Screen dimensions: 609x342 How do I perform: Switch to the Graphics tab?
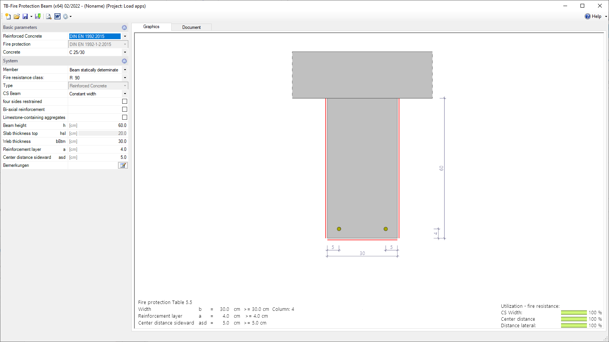click(x=151, y=27)
